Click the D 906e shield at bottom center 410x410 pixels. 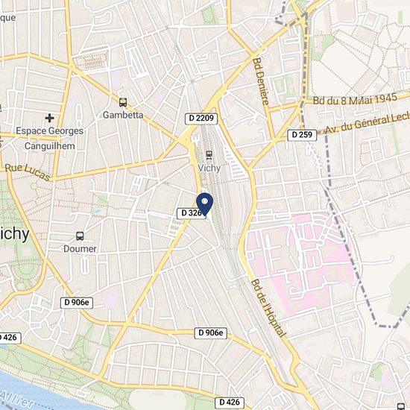coord(211,333)
